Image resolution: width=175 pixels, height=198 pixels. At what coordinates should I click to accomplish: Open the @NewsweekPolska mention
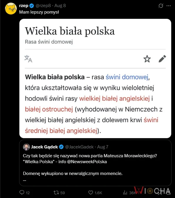[x=87, y=162]
